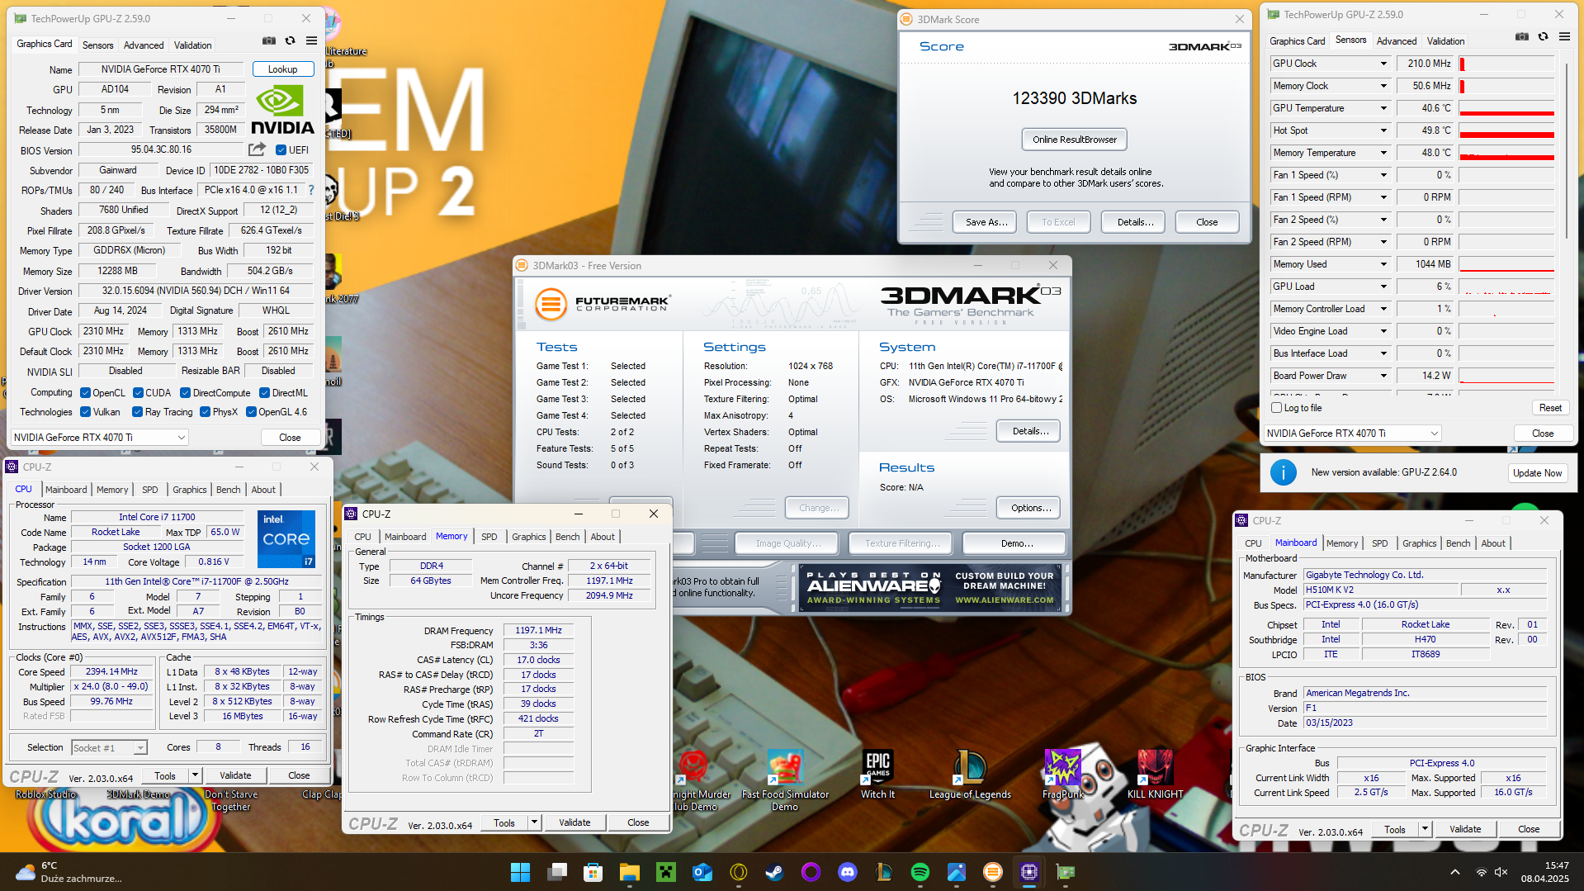
Task: Switch to Validation tab in GPU-Z Sensors window
Action: click(1445, 41)
